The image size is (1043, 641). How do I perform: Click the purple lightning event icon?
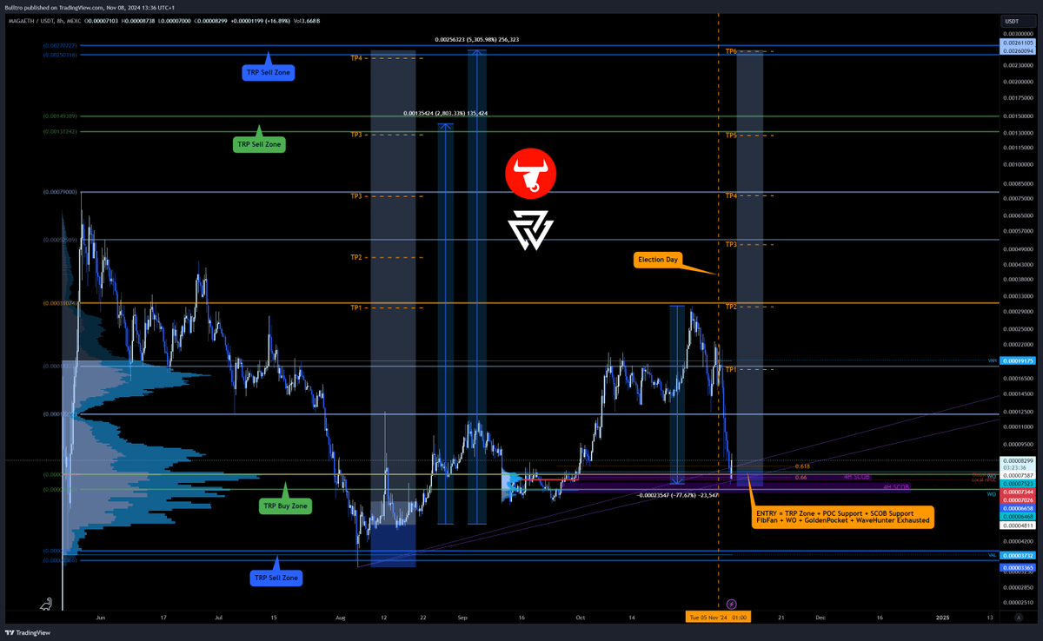pos(731,604)
